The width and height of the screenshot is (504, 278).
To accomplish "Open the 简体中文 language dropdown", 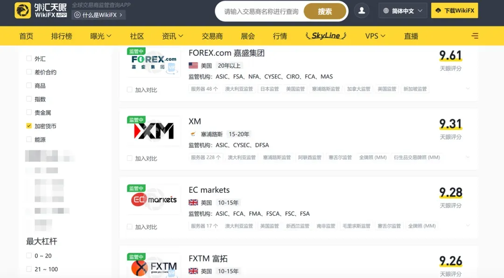I will click(403, 11).
